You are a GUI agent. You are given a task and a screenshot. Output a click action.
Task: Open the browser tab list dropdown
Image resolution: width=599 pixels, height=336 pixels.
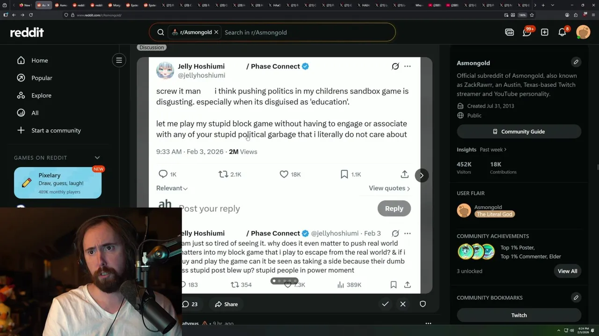553,5
